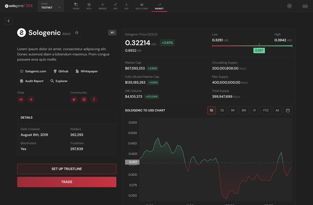Viewport: 313px width, 205px height.
Task: Click the #1 rank badge
Action: [112, 33]
